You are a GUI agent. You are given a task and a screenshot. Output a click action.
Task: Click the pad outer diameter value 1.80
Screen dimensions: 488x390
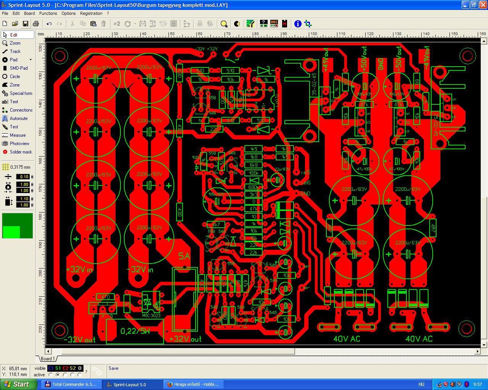[23, 184]
